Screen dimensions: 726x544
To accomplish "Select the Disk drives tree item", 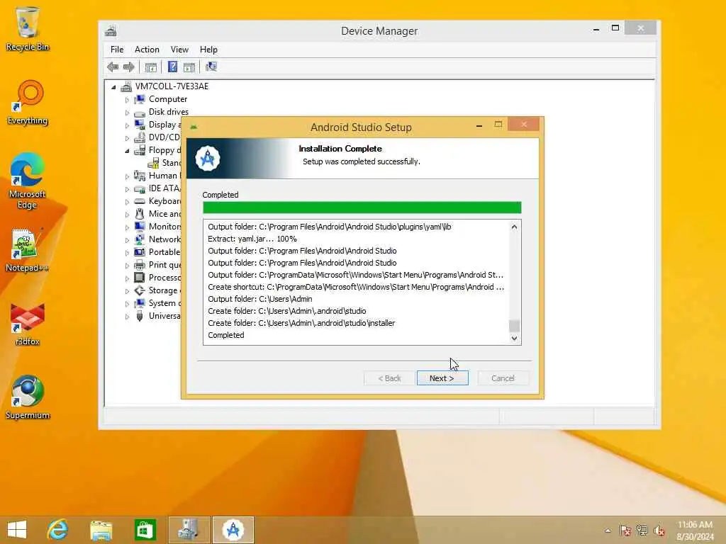I will 169,112.
